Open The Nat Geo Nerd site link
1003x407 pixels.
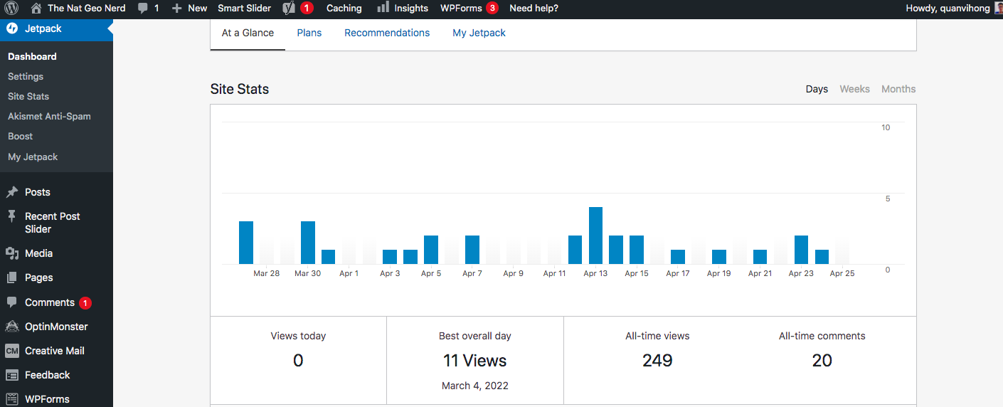coord(87,9)
